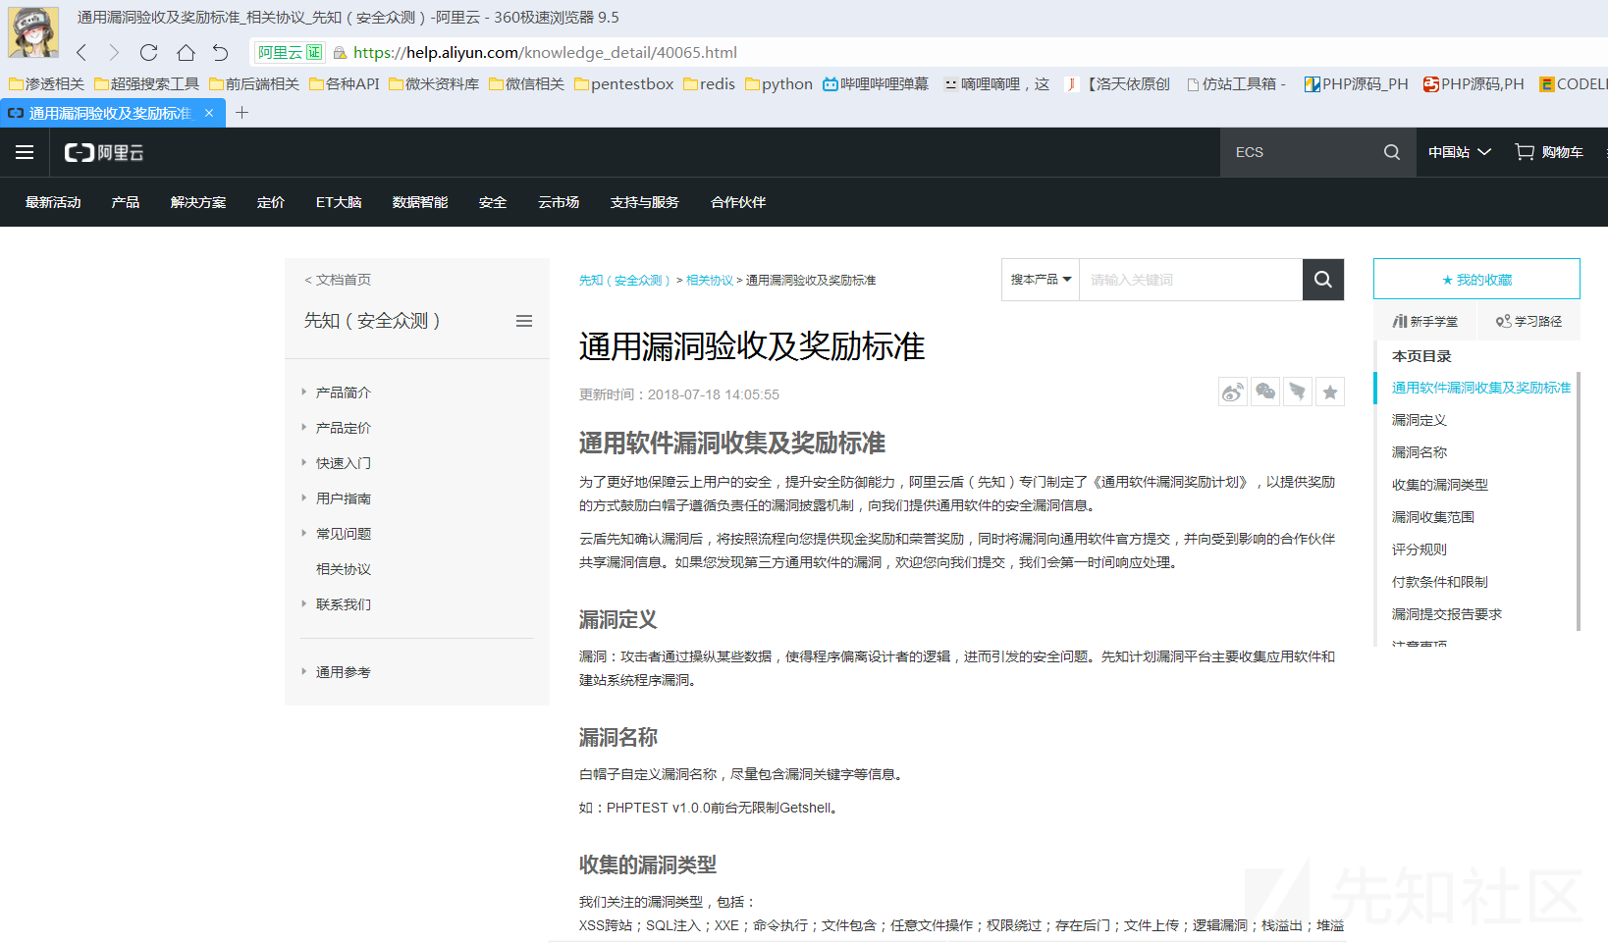Viewport: 1608px width, 943px height.
Task: Open the 解决方案 navigation menu
Action: [198, 202]
